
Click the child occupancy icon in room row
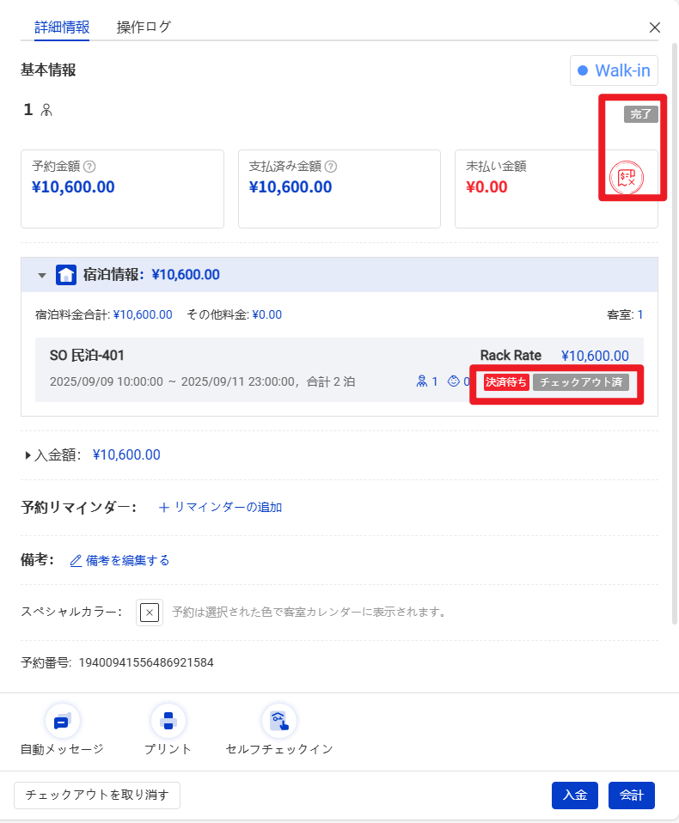pos(453,381)
